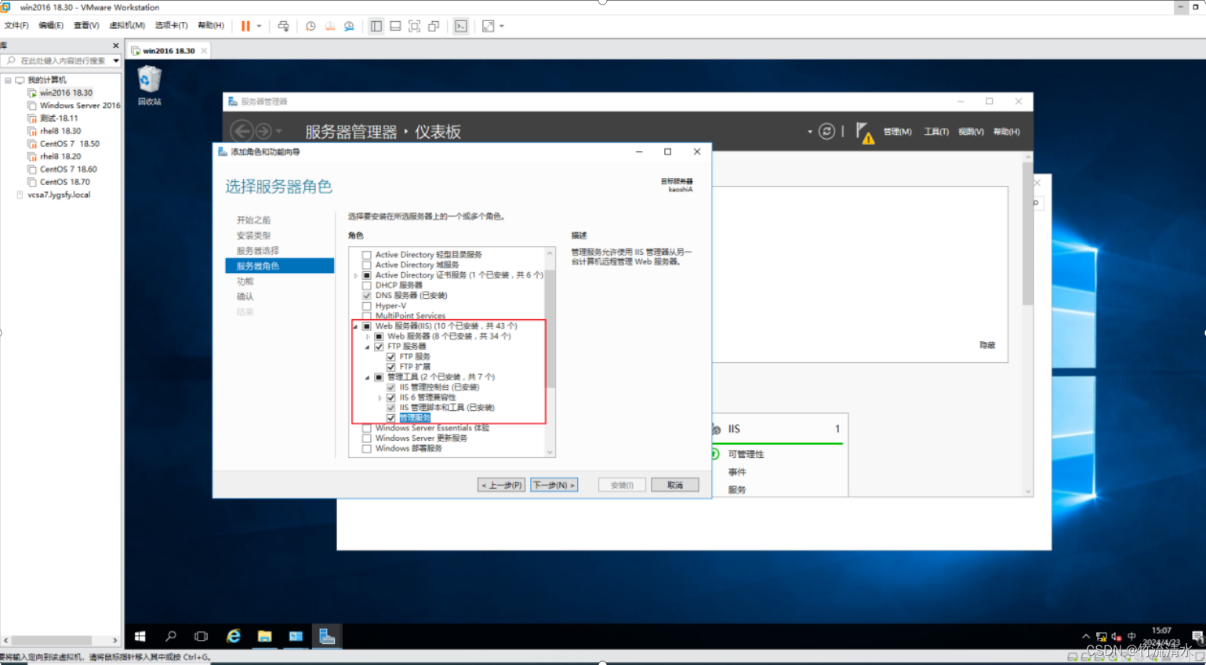The width and height of the screenshot is (1206, 665).
Task: Open Windows Start button in guest
Action: 140,637
